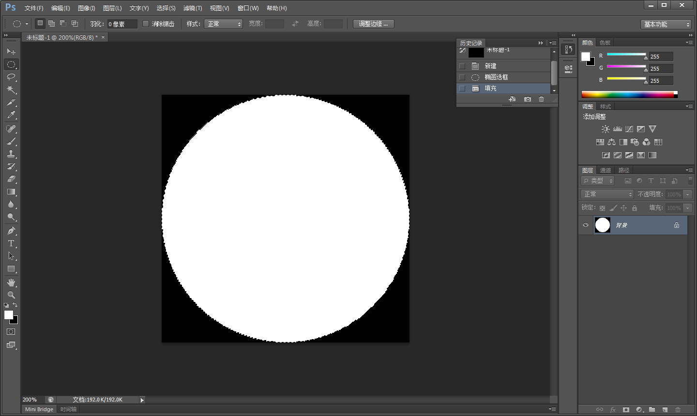Open layer opacity slider dropdown
Image resolution: width=697 pixels, height=416 pixels.
tap(687, 194)
